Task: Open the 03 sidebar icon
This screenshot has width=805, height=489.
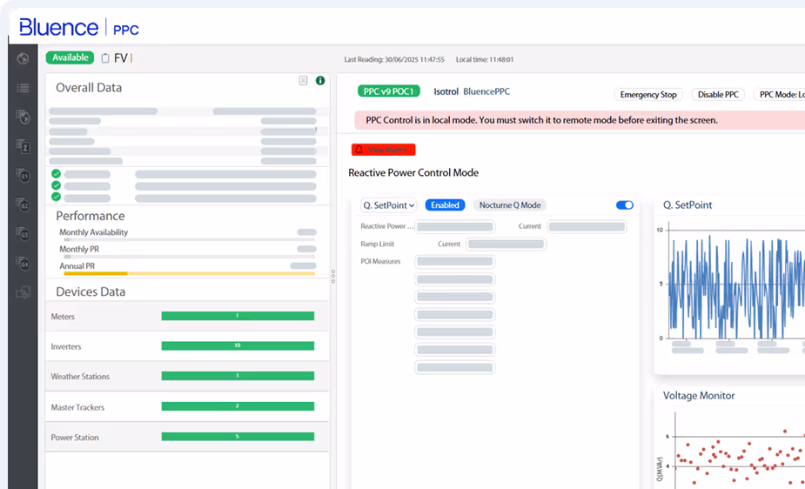Action: [23, 235]
